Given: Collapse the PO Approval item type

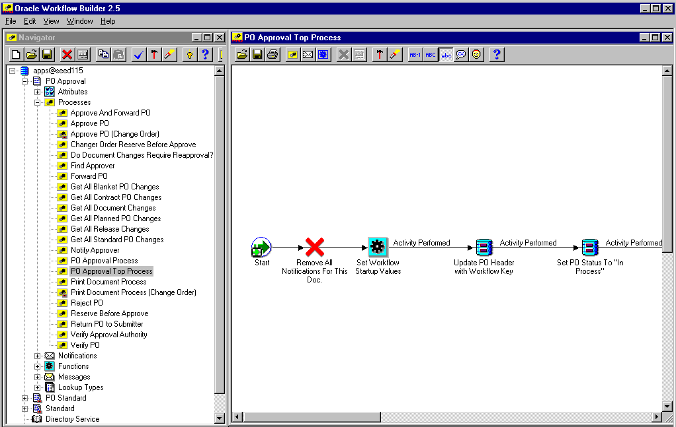Looking at the screenshot, I should click(25, 81).
